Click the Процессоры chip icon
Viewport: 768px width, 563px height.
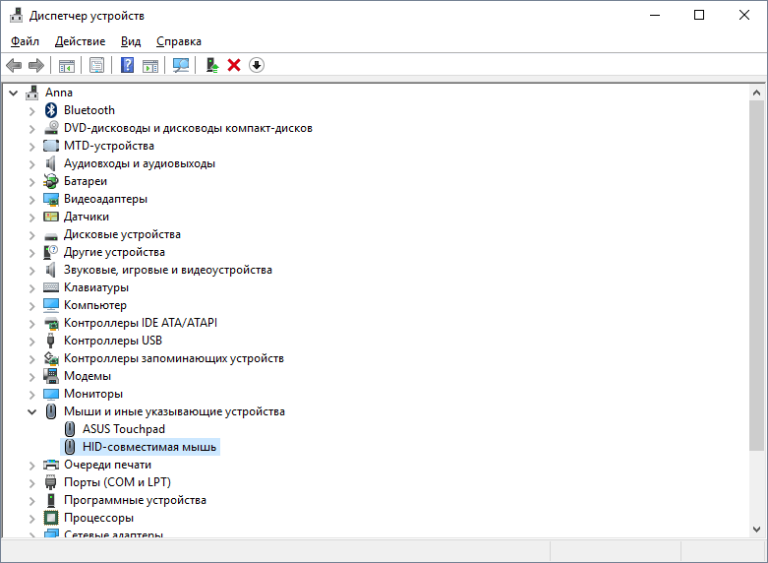(51, 518)
